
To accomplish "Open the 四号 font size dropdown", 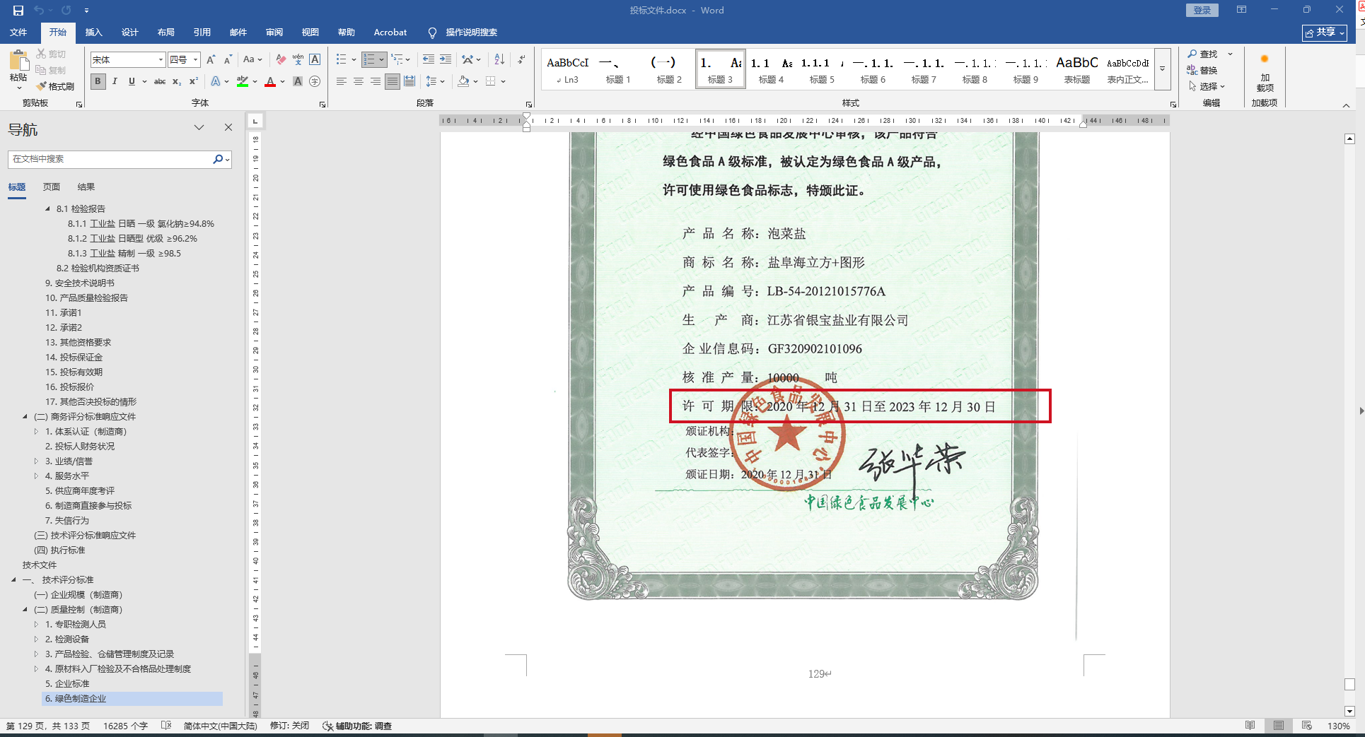I will [x=196, y=60].
